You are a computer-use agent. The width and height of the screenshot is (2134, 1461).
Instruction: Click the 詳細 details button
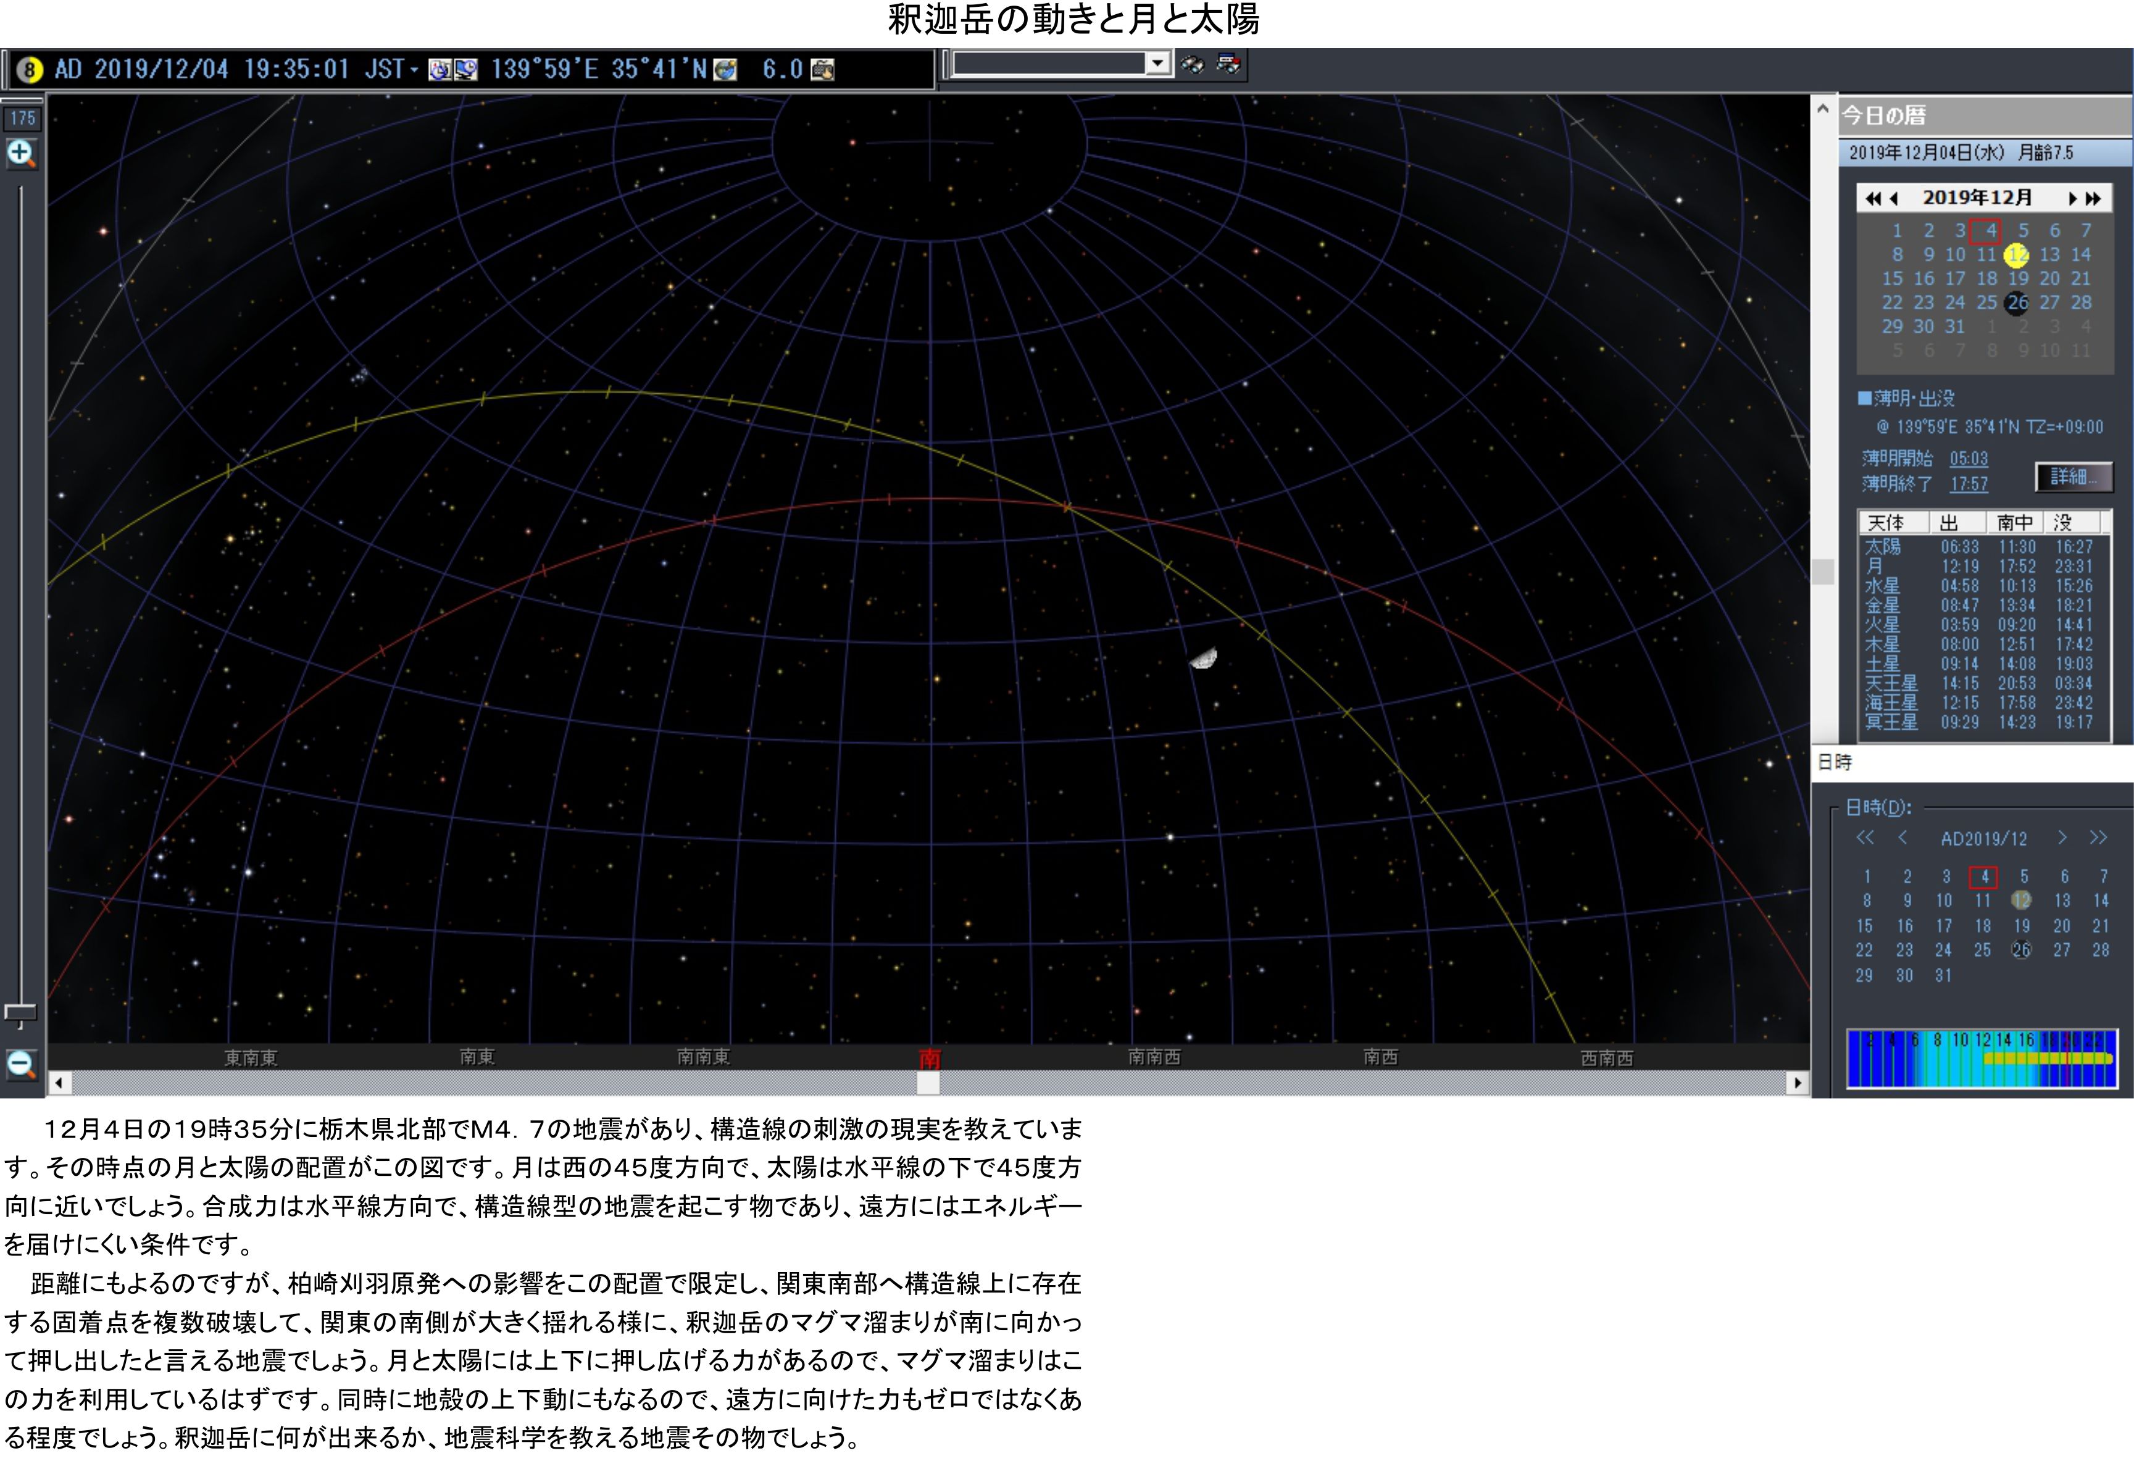tap(2074, 477)
